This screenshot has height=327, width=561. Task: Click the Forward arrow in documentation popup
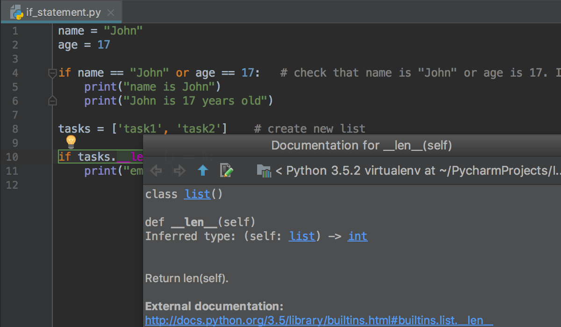[179, 171]
